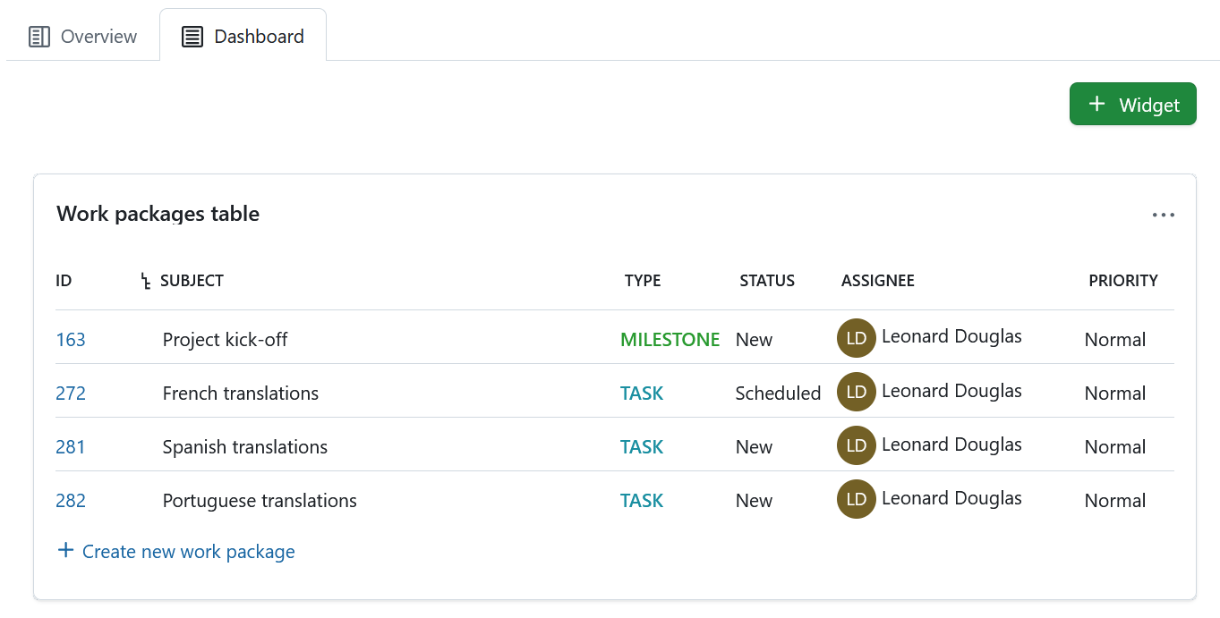This screenshot has height=618, width=1220.
Task: Click Leonard Douglas's avatar on Project kick-off row
Action: pos(856,337)
